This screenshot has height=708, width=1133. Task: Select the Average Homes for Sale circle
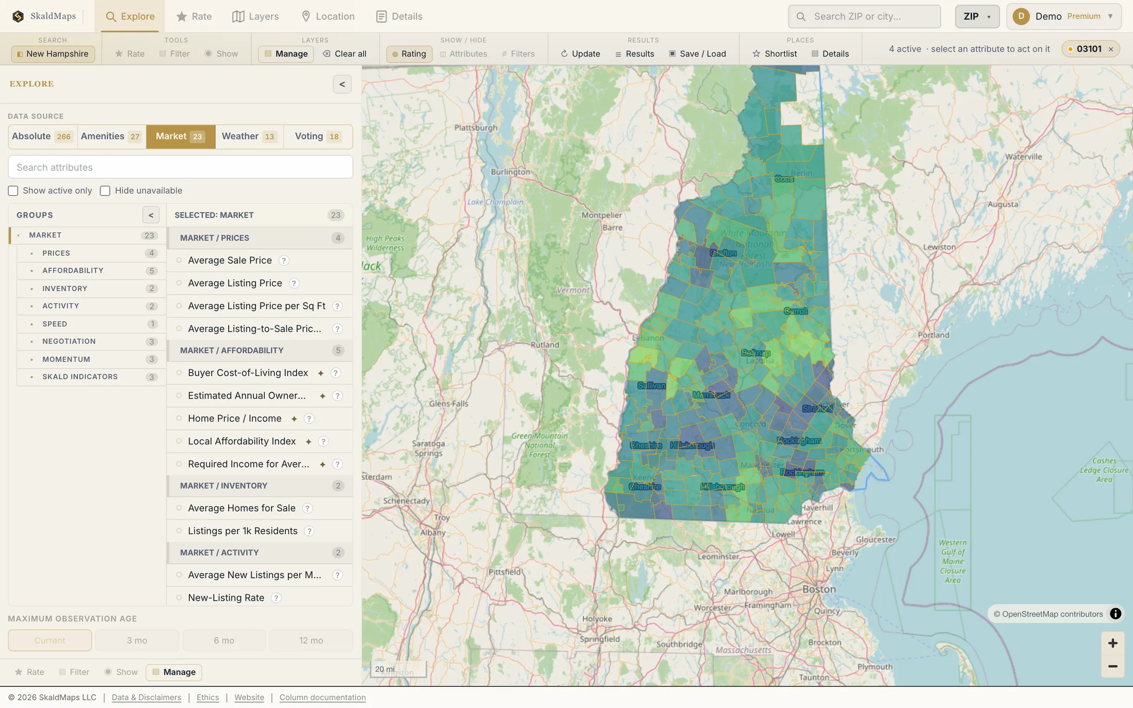[179, 508]
